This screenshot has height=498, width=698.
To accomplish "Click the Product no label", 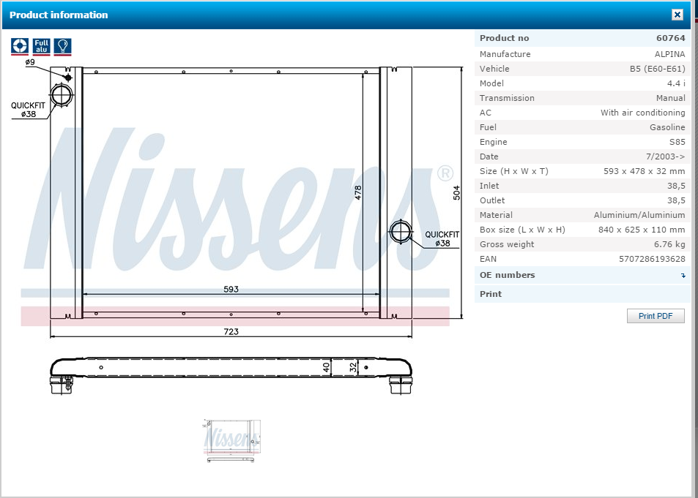I will (x=504, y=38).
